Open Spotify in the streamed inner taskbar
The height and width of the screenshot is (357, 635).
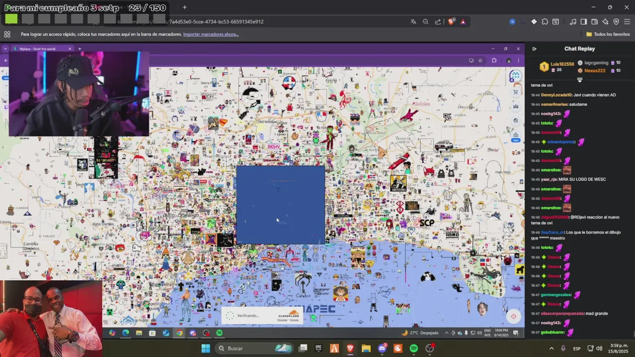click(x=219, y=333)
